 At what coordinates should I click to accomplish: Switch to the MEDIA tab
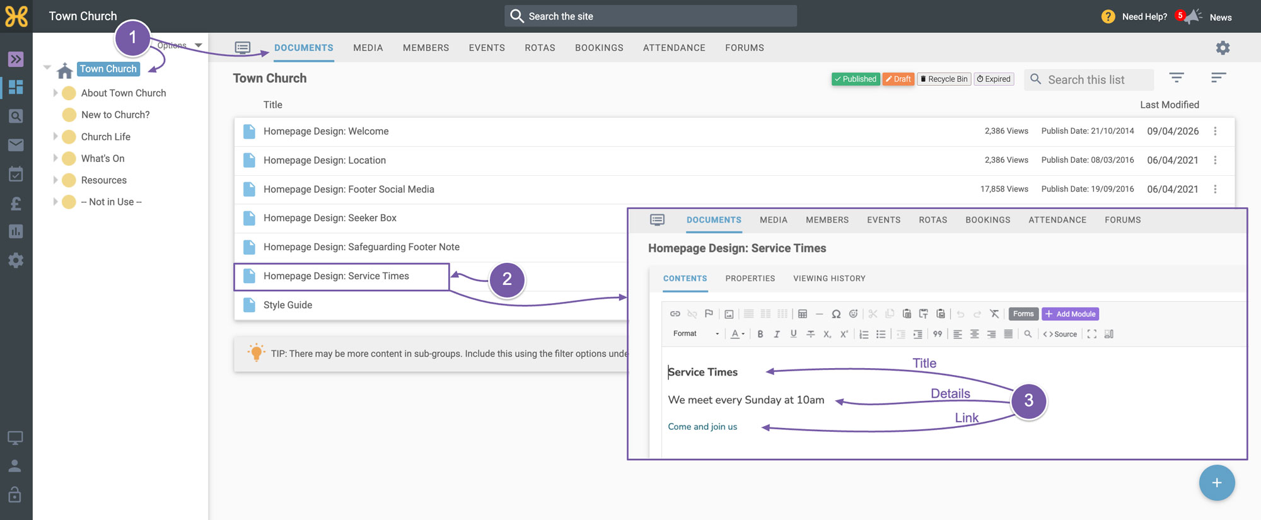tap(368, 48)
